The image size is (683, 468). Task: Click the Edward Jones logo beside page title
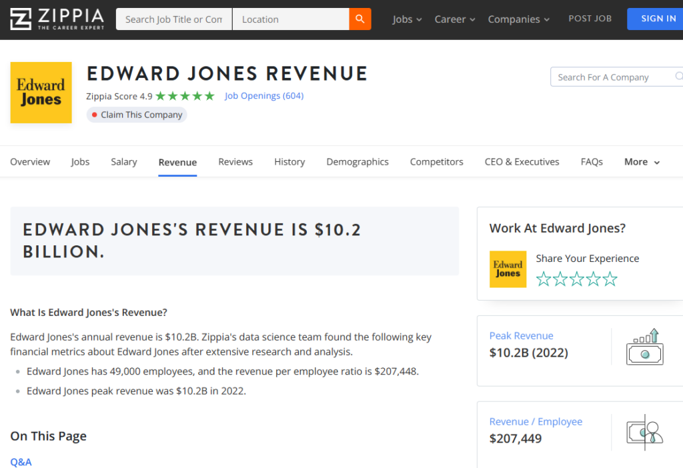pos(41,92)
